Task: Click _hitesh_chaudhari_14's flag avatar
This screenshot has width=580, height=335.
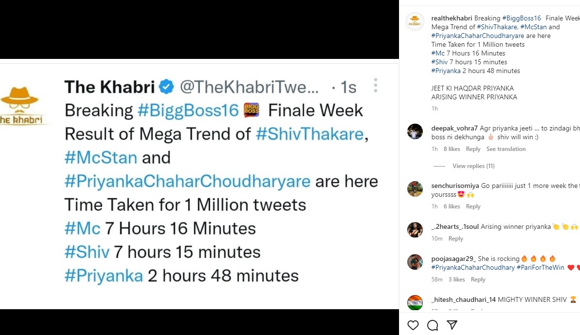Action: click(x=415, y=303)
